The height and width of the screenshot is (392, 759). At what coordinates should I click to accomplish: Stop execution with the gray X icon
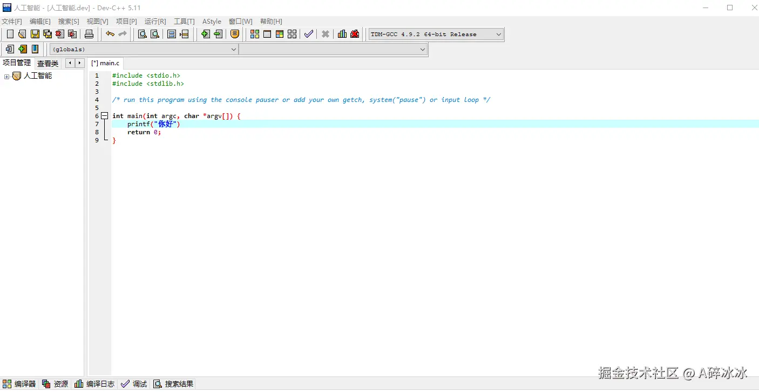pyautogui.click(x=326, y=34)
